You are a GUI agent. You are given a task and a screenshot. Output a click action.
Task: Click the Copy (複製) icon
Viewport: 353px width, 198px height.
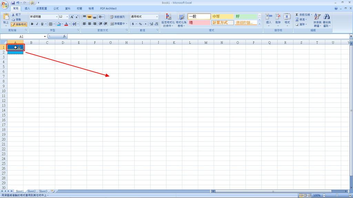pos(13,20)
